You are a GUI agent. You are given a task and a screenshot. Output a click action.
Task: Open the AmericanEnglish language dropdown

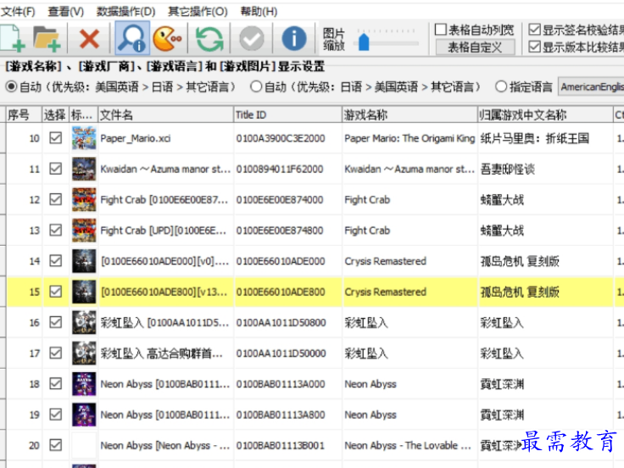coord(591,86)
